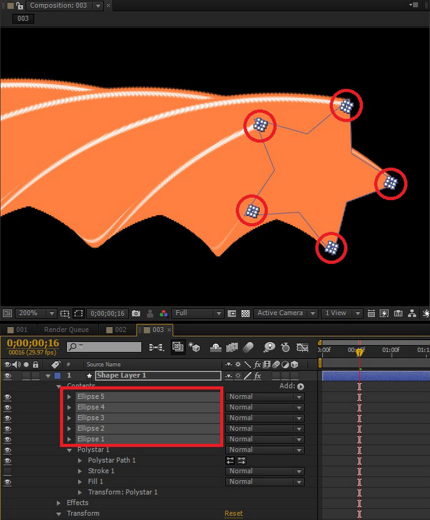Click the timeline timecode 0;00;00;16
This screenshot has width=430, height=520.
pyautogui.click(x=33, y=343)
